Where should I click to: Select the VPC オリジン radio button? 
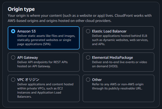click(x=13, y=80)
